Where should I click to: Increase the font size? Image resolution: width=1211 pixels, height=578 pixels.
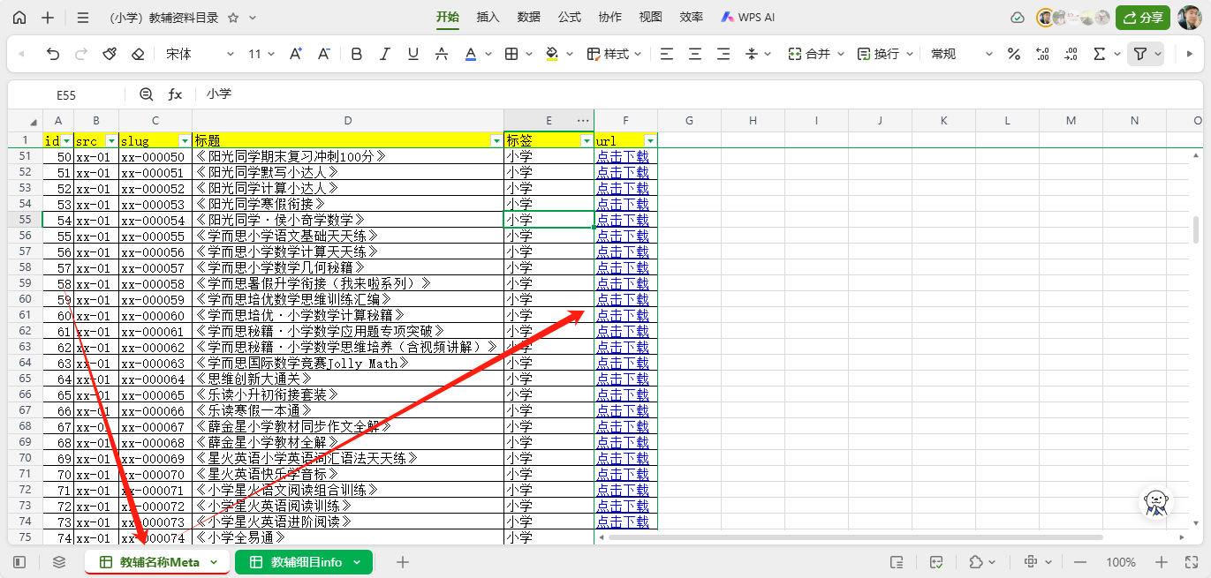pyautogui.click(x=296, y=54)
